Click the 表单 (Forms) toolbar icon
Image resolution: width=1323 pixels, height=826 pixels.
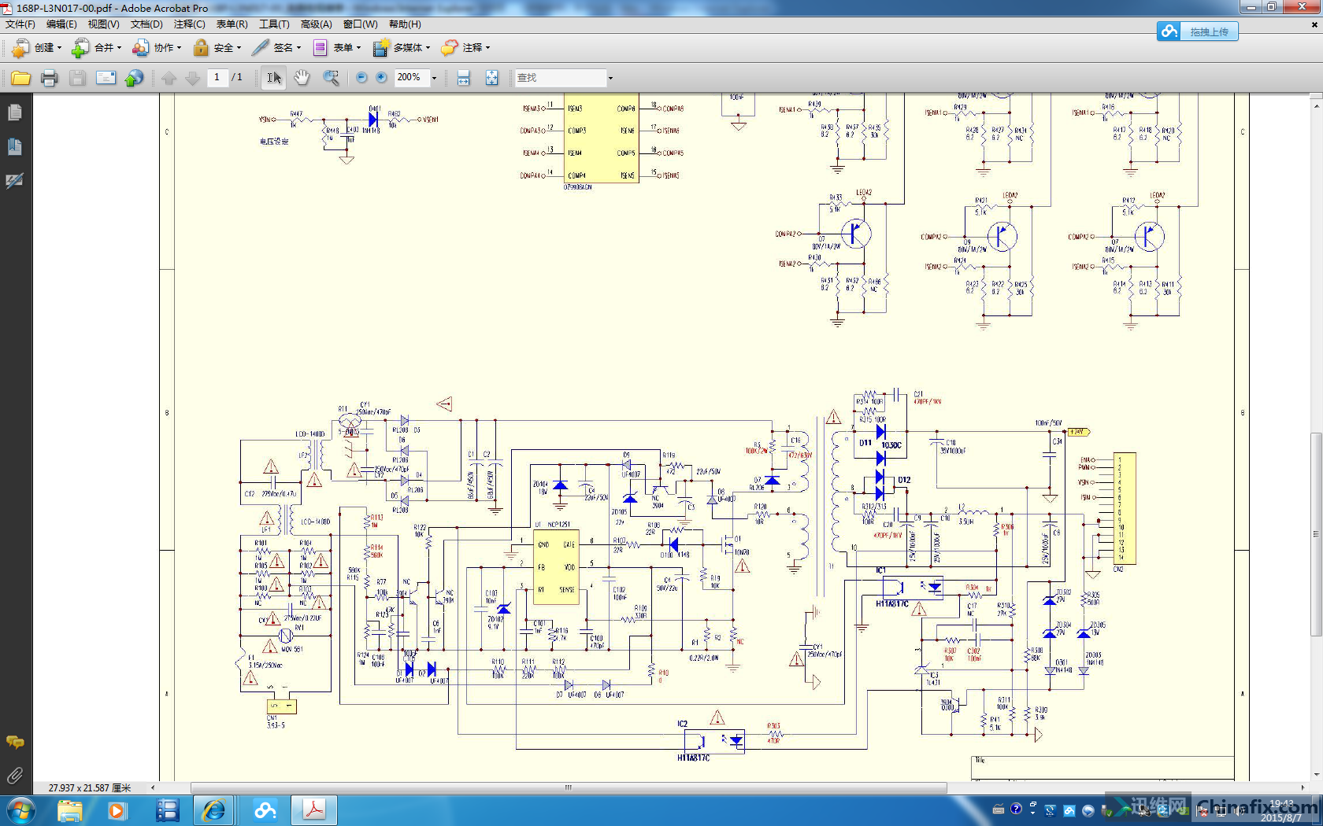320,48
